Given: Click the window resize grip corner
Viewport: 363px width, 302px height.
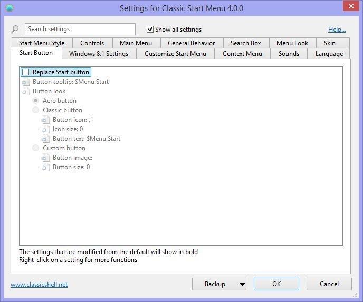Looking at the screenshot, I should pos(355,295).
